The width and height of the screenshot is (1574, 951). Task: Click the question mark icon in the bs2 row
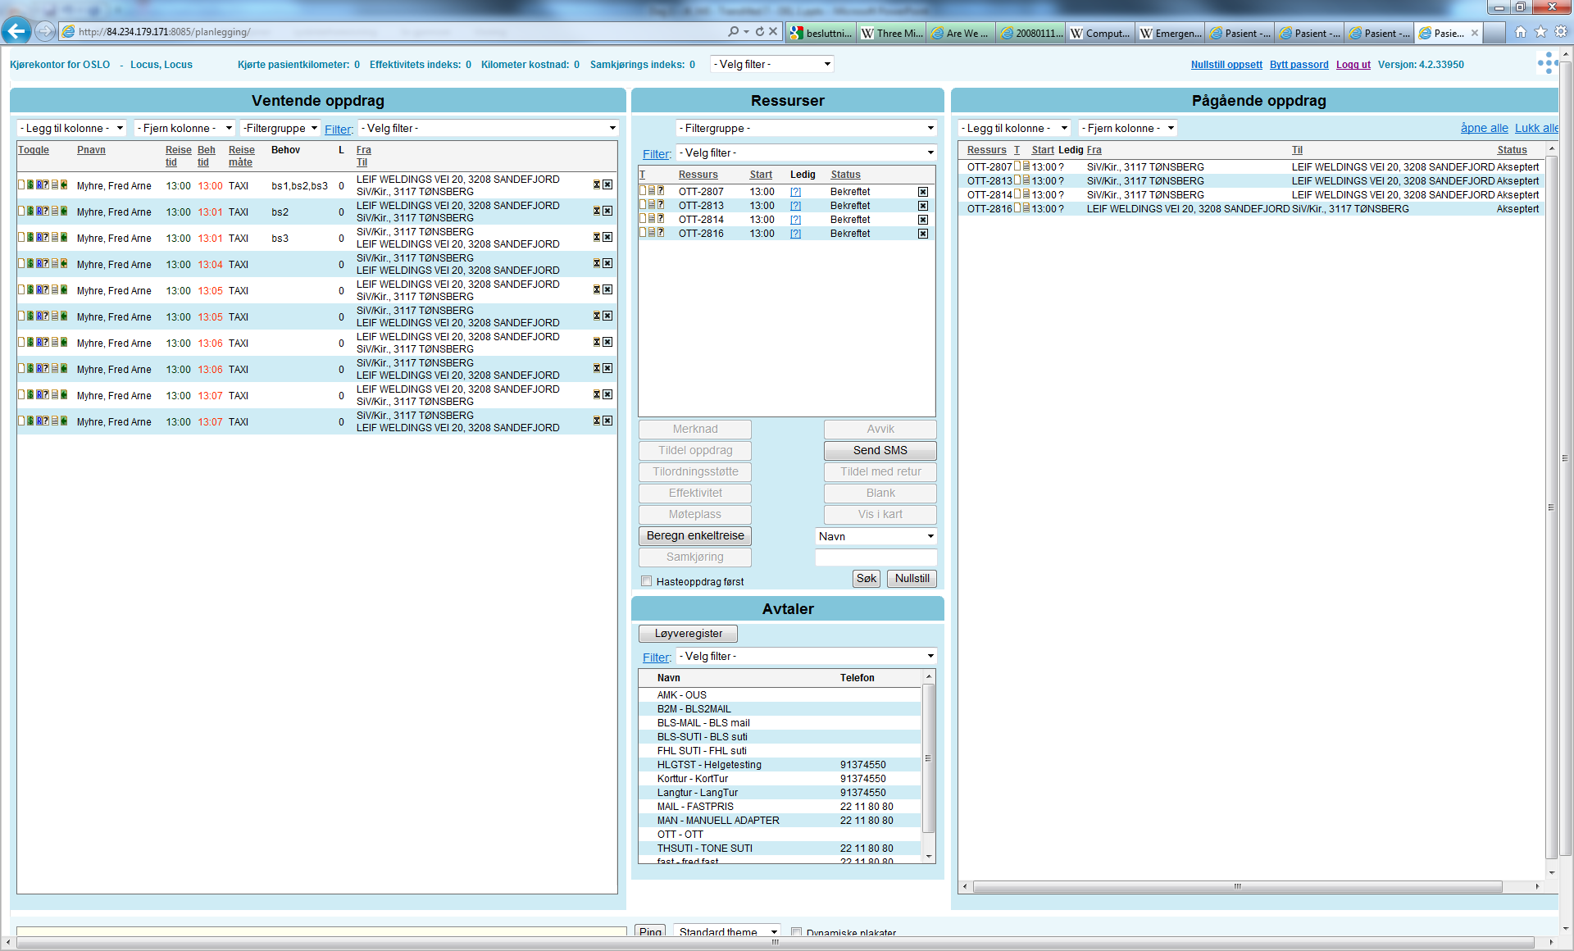47,212
